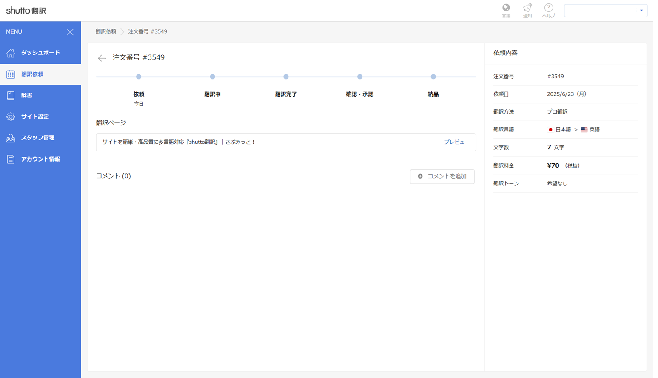Click the ¥70 (税抜) price value

(563, 165)
